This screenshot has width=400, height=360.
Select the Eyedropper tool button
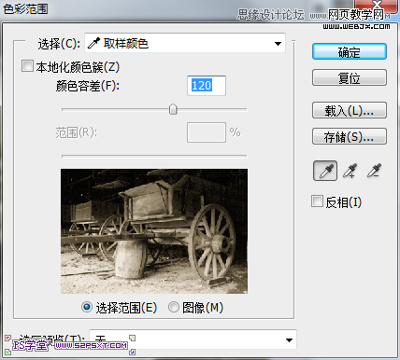click(325, 171)
